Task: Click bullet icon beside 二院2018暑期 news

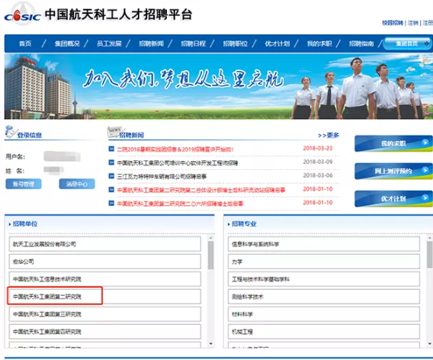Action: (x=111, y=149)
